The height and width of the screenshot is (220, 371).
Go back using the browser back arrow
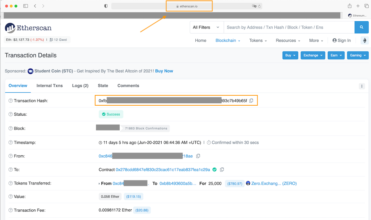pos(35,6)
